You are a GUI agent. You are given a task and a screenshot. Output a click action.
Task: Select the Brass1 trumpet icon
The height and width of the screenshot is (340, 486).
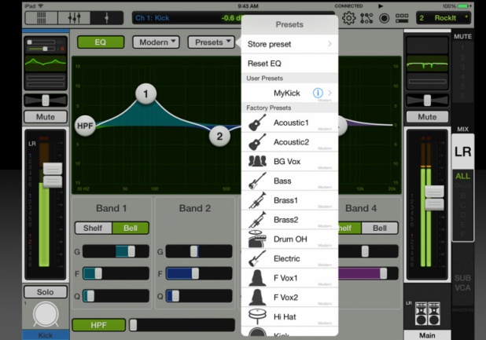[x=257, y=200]
